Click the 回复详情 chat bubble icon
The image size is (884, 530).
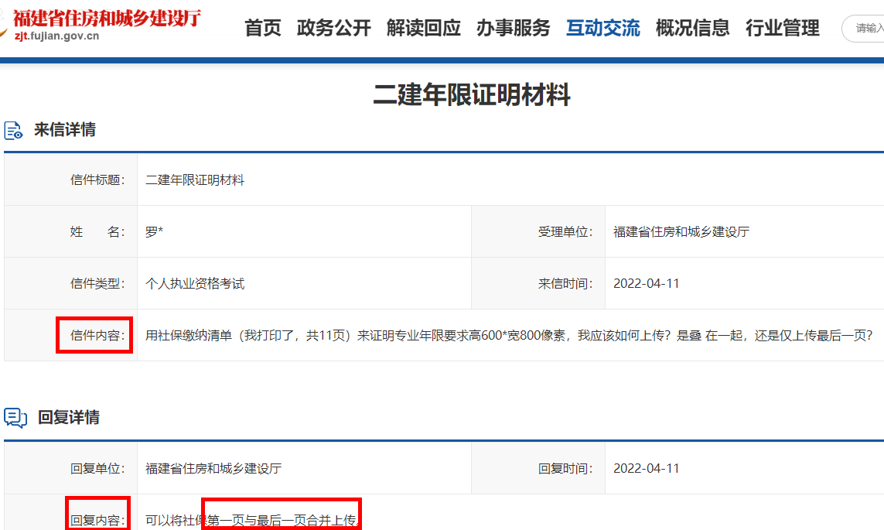15,418
